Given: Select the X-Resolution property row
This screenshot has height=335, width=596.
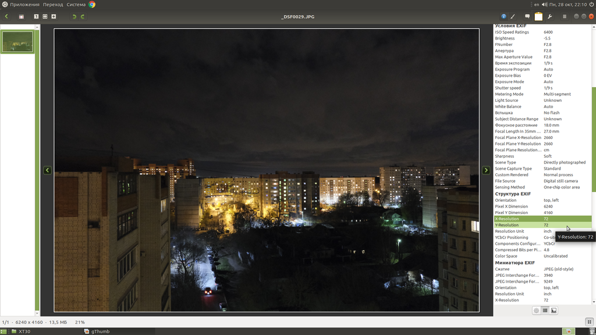Looking at the screenshot, I should [543, 219].
